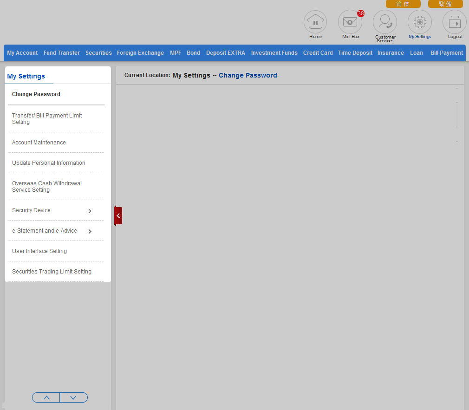Click the Logout icon
469x410 pixels.
click(455, 22)
